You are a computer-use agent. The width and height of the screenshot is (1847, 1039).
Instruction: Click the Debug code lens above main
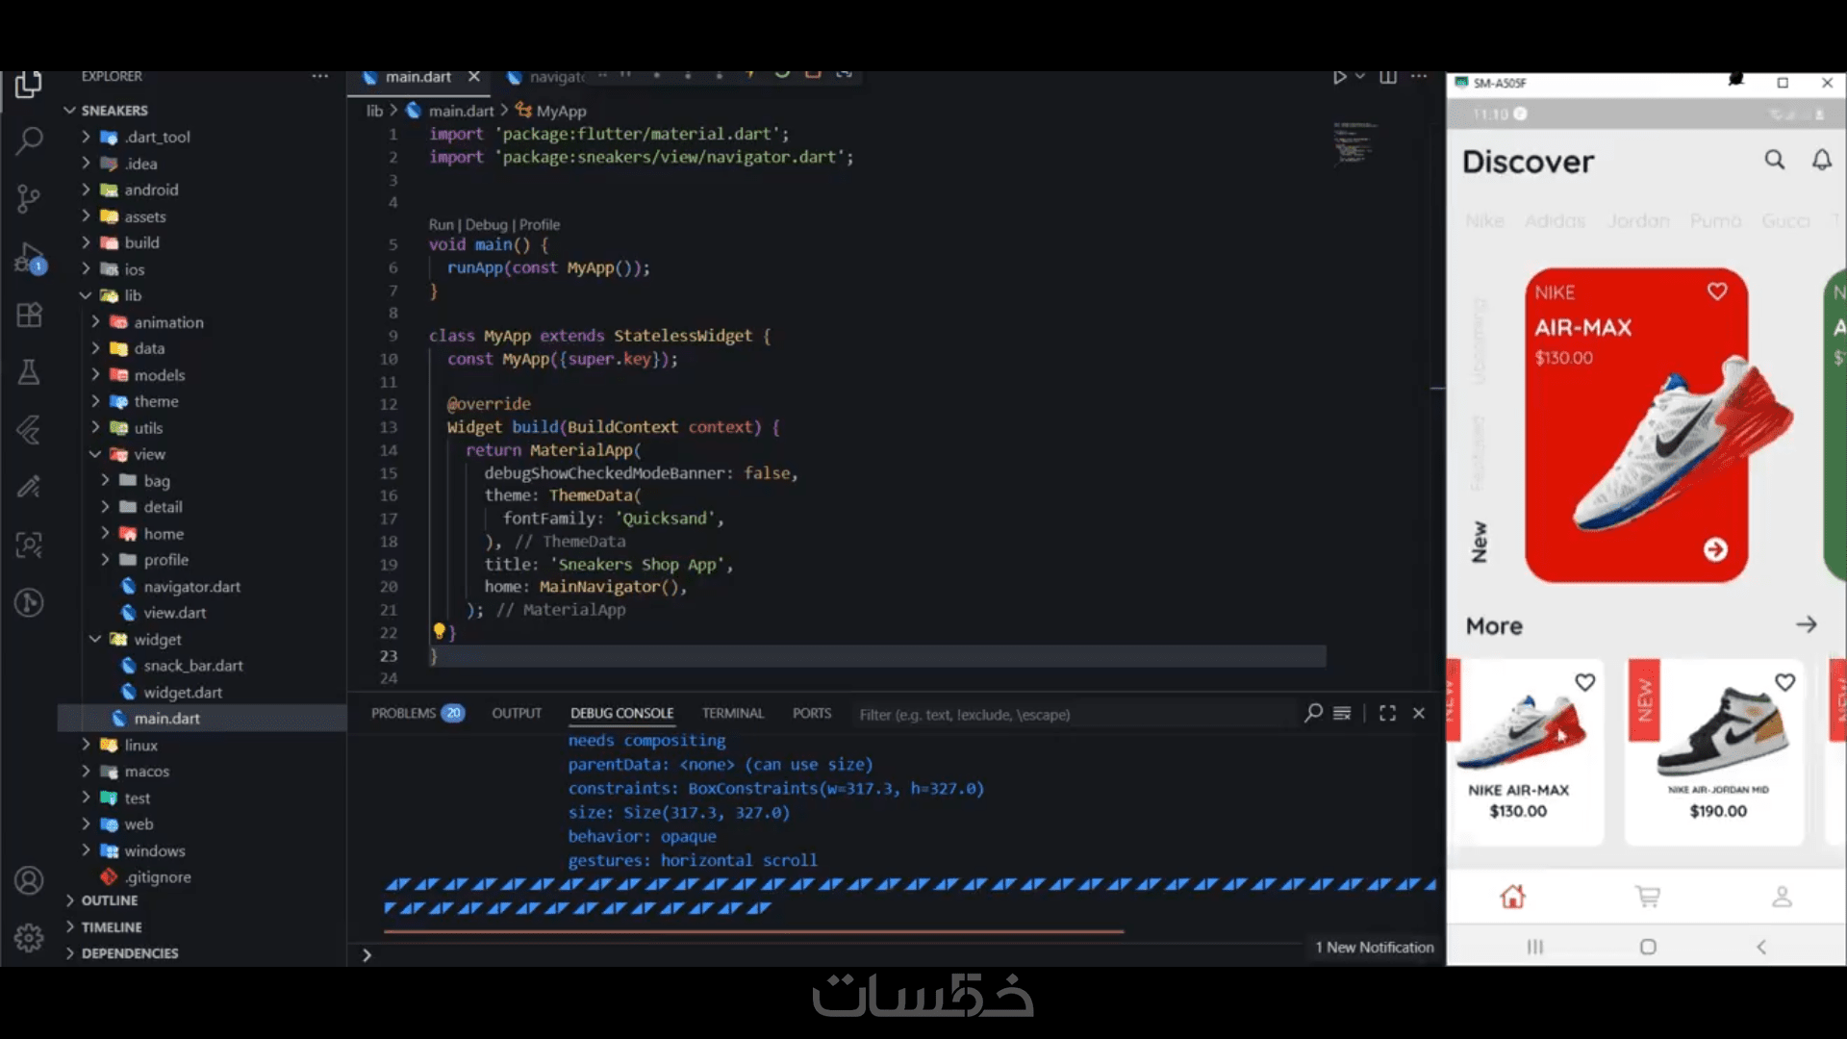(486, 224)
